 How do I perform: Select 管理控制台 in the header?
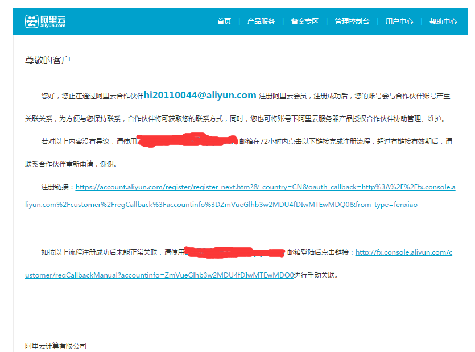click(x=352, y=22)
